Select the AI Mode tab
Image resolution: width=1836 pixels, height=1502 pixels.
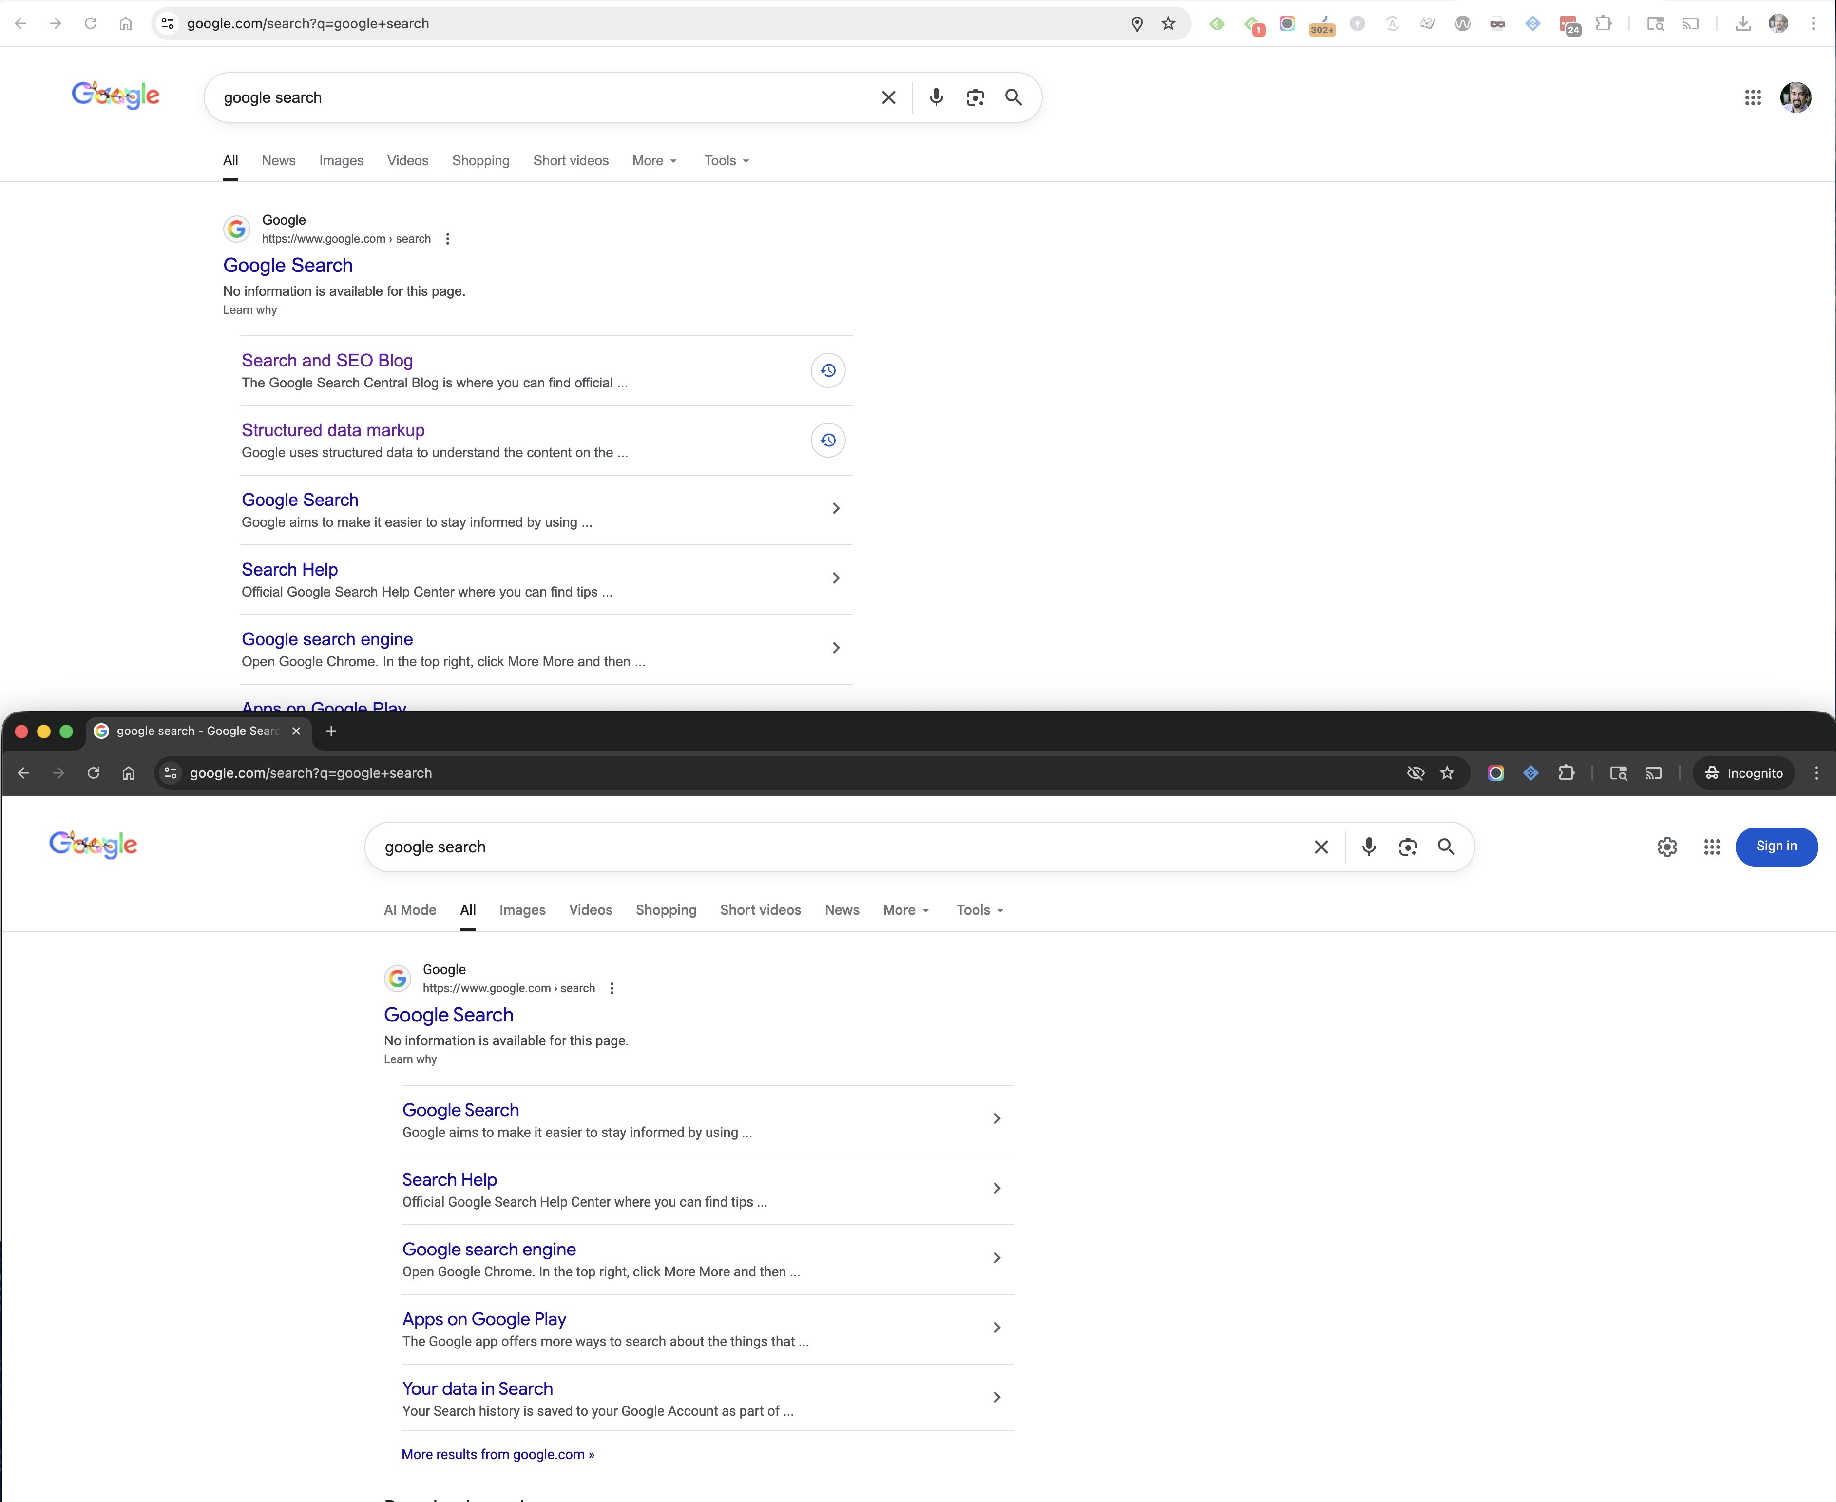pos(409,909)
